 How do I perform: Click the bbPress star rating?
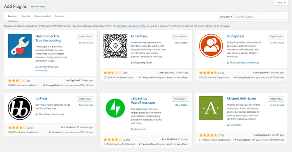click(x=17, y=127)
